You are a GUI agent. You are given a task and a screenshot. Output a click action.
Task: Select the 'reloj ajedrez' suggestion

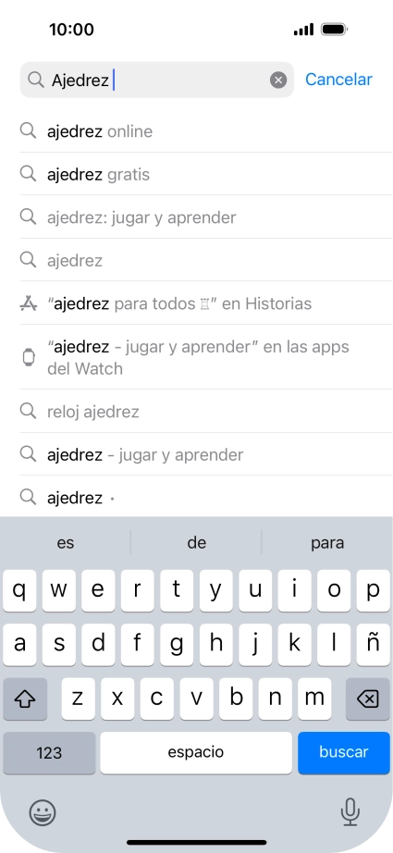tap(206, 412)
